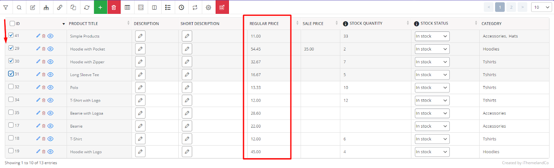Screen dimensions: 554x168
Task: Click the red trash delete button in toolbar
Action: click(114, 7)
